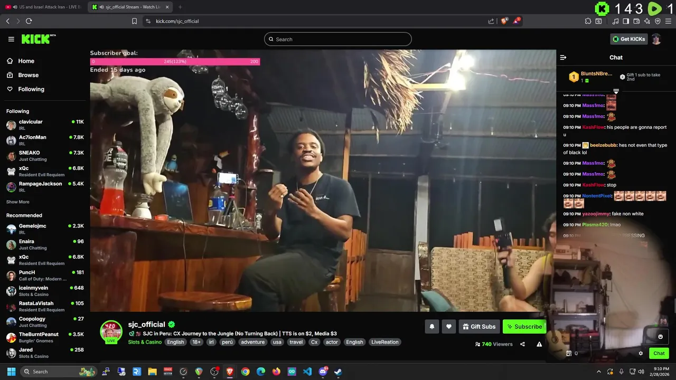Click sjc_official streamer avatar
The image size is (676, 380).
[x=111, y=332]
